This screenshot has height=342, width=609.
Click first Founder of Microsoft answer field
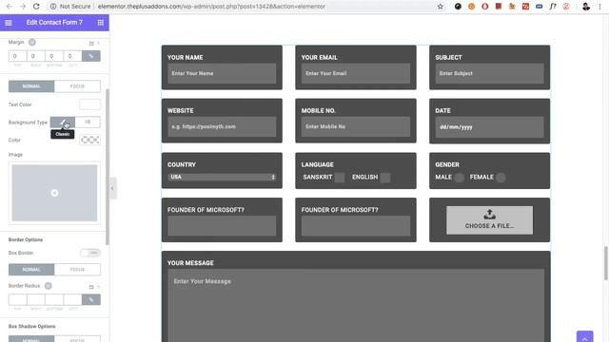click(222, 226)
